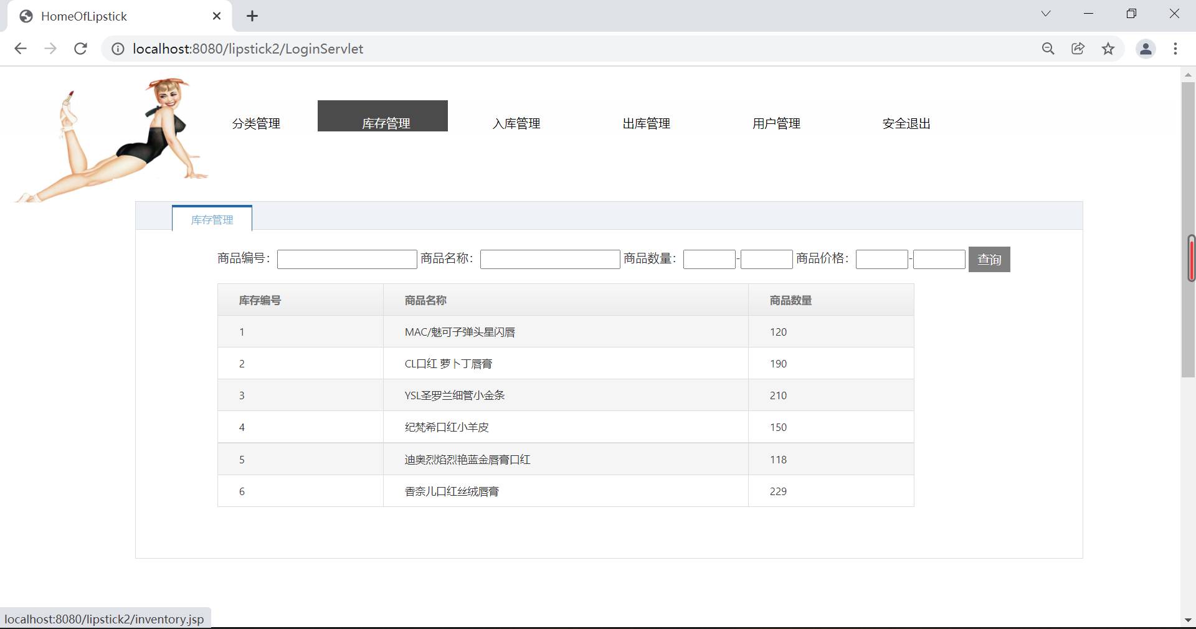
Task: Click the 商品名称 column header
Action: (566, 300)
